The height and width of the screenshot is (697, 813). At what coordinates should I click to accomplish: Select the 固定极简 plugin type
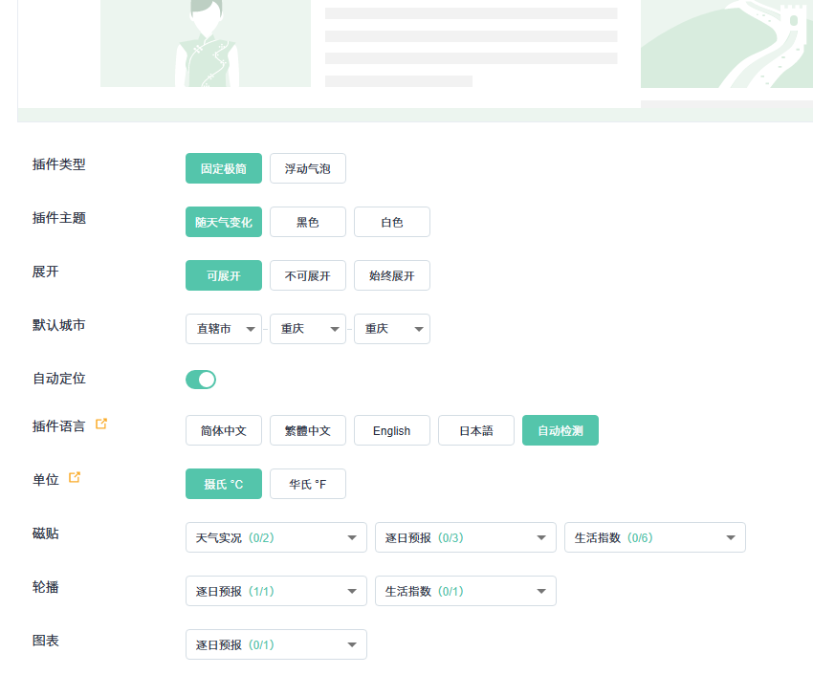point(224,168)
